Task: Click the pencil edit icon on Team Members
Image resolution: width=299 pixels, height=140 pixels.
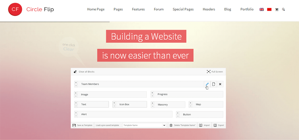Action: tap(207, 84)
